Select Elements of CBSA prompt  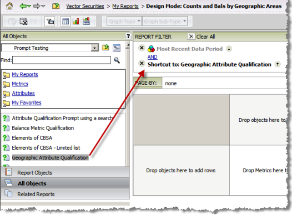pyautogui.click(x=32, y=138)
